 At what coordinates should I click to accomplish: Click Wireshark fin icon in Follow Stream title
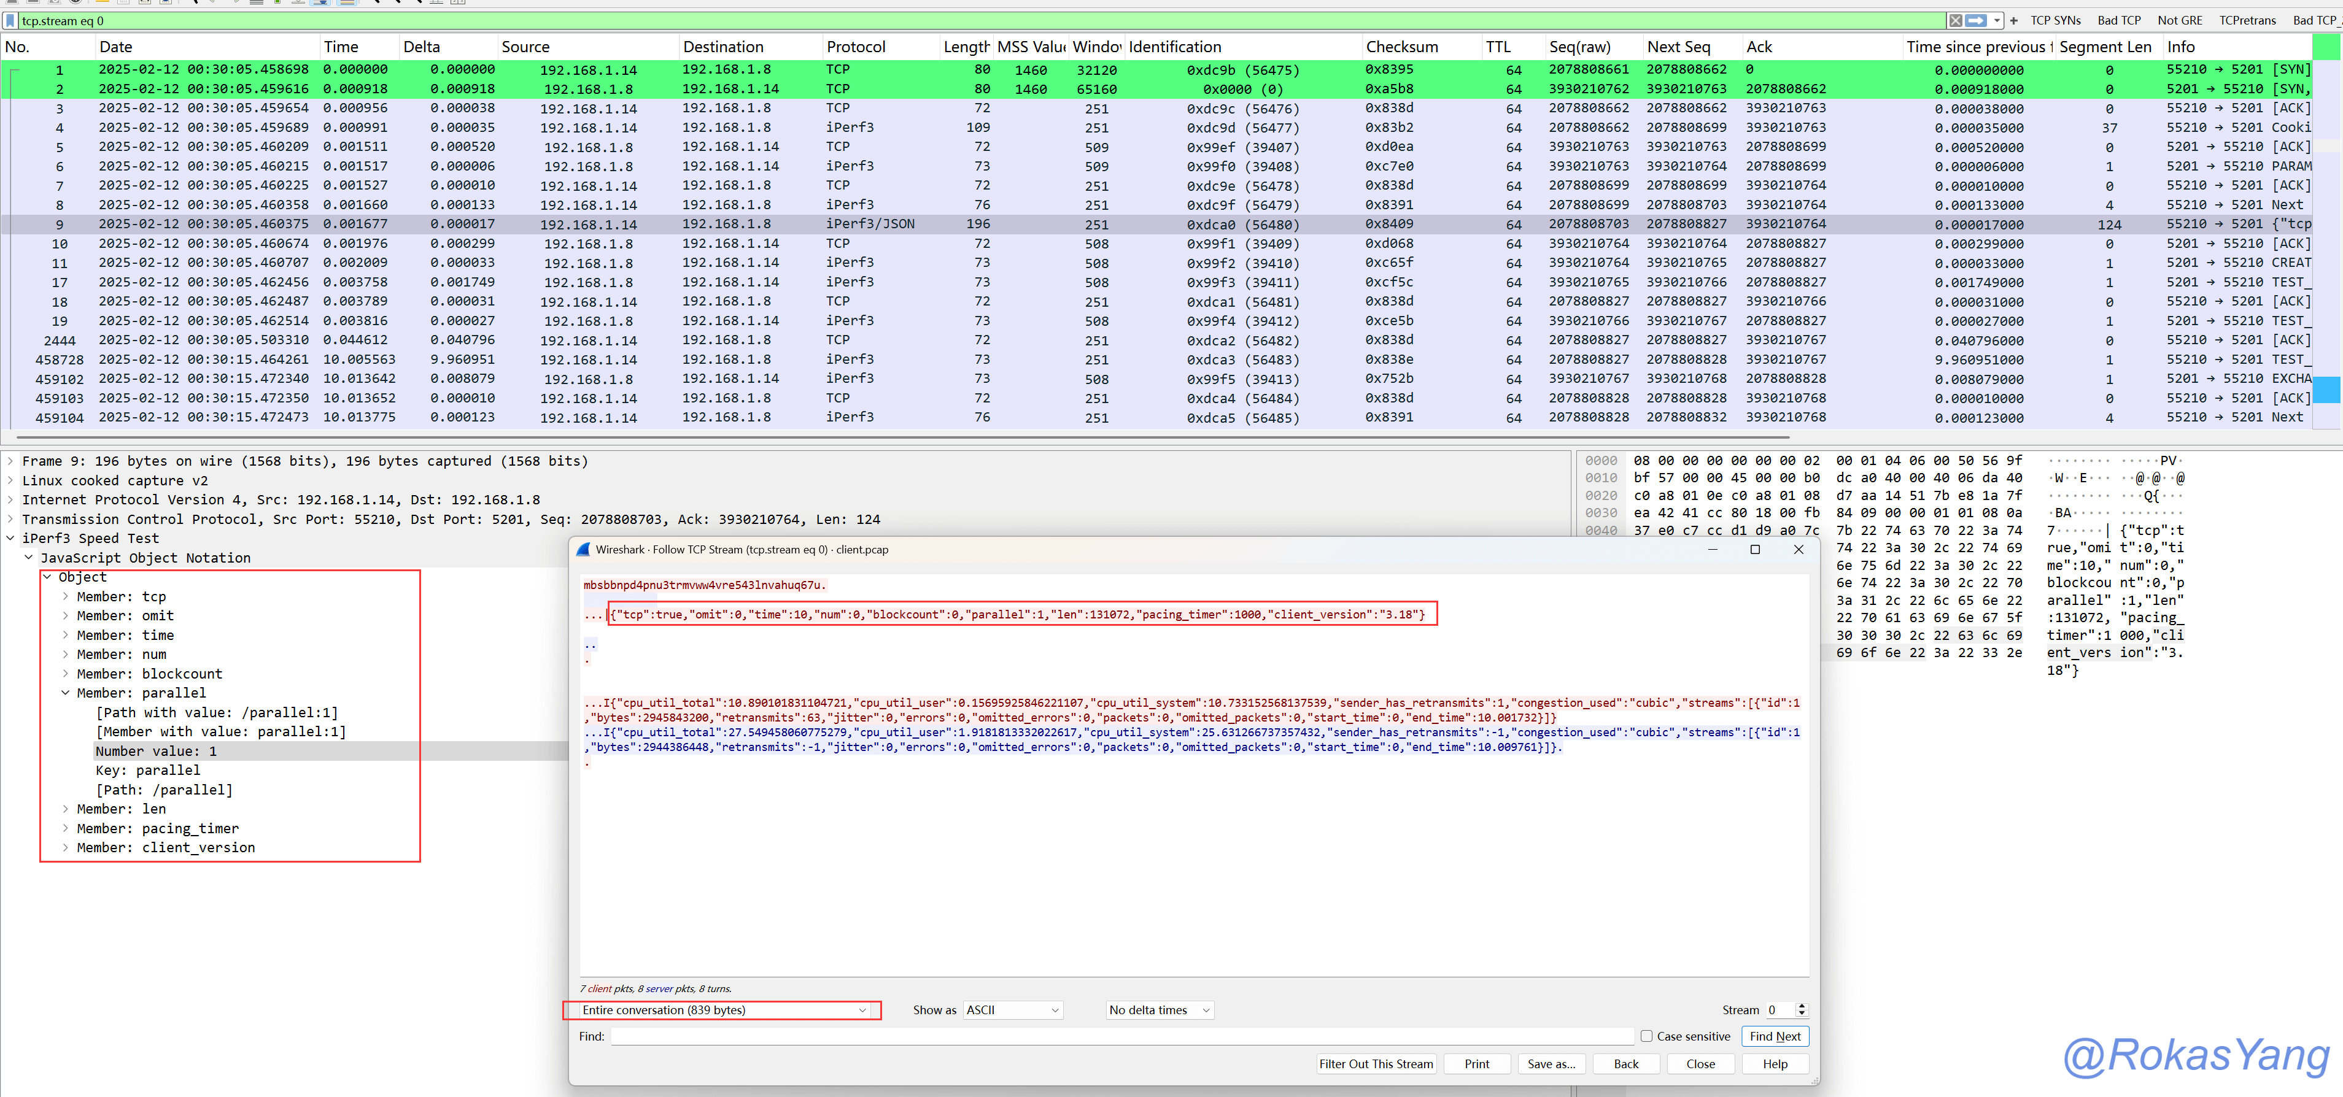[583, 549]
